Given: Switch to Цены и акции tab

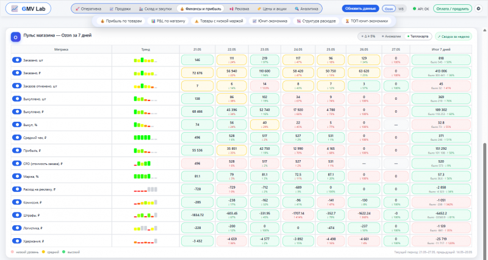Looking at the screenshot, I should tap(271, 9).
